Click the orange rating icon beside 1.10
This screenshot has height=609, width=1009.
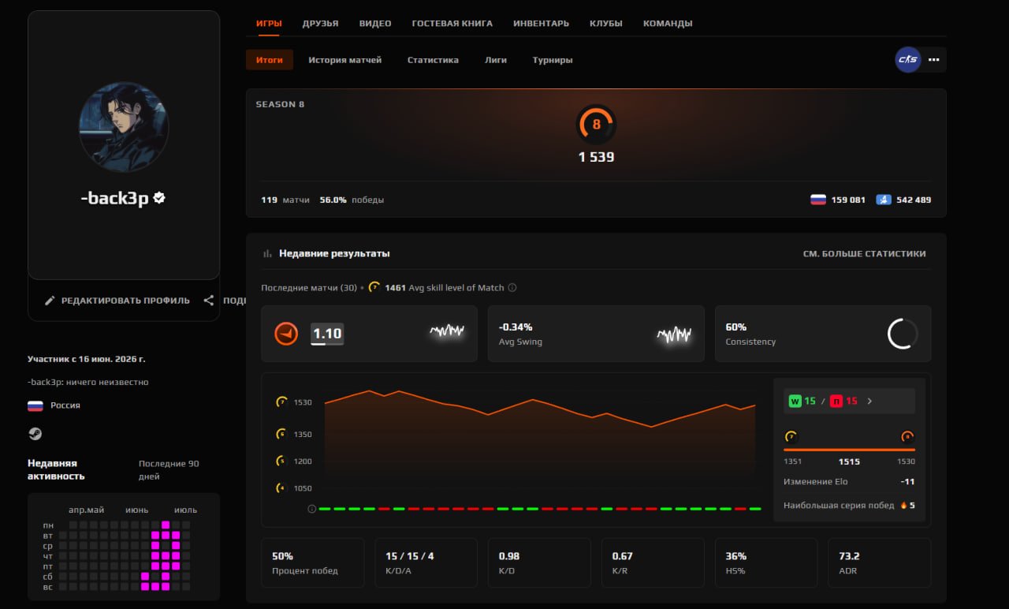(x=286, y=334)
